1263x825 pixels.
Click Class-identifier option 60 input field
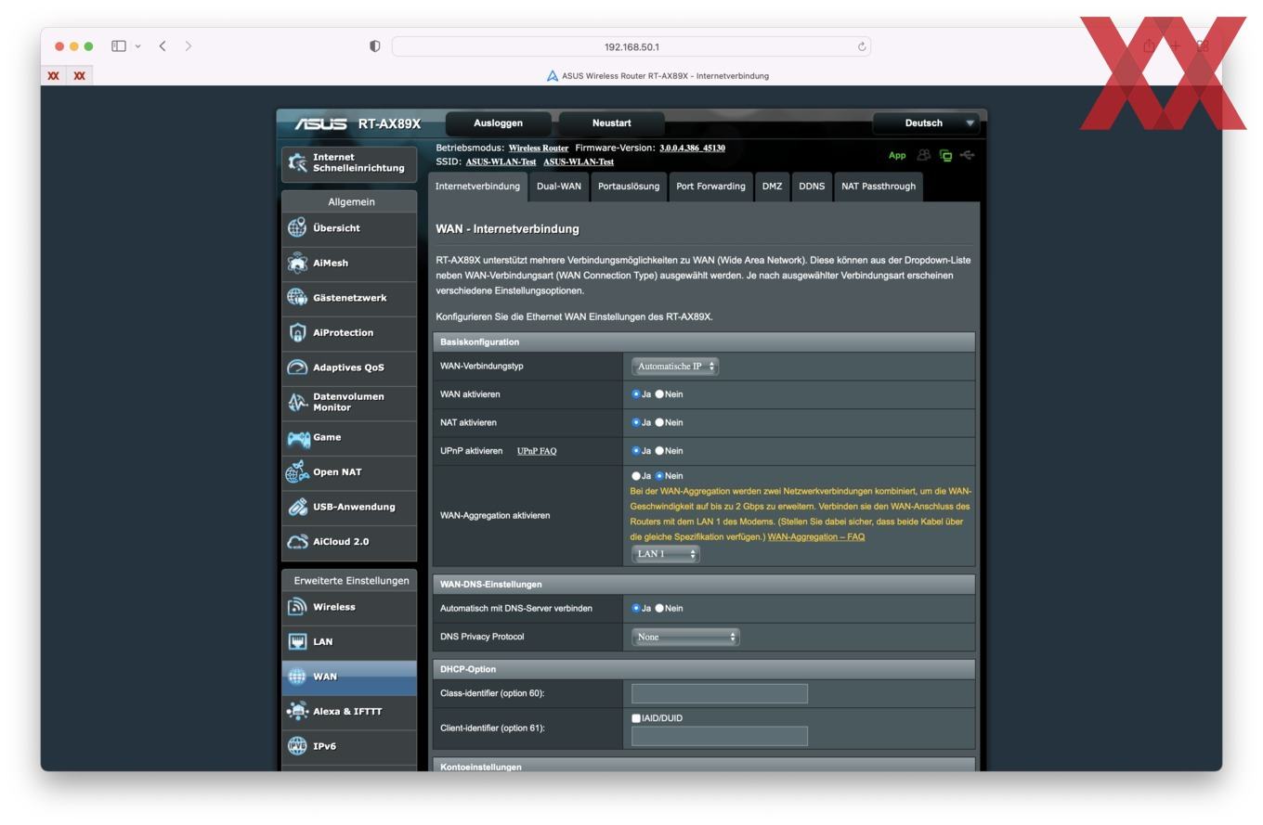point(720,693)
